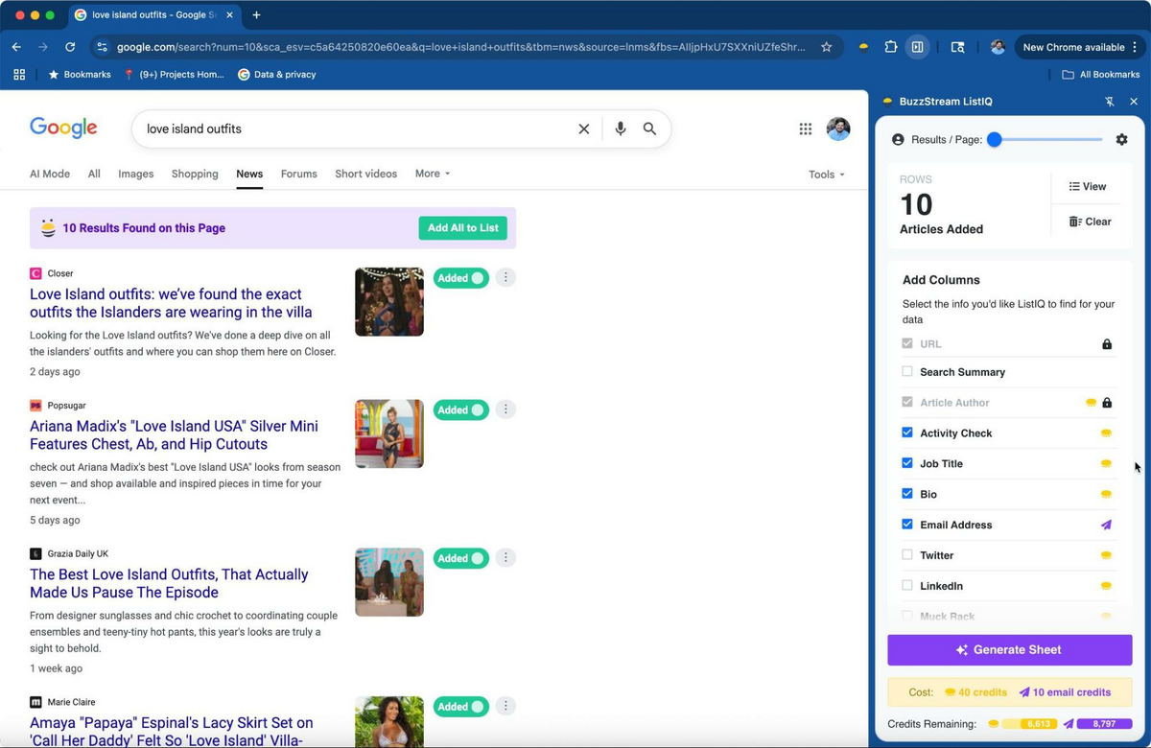This screenshot has height=748, width=1151.
Task: Bookmark this page with star icon
Action: pos(826,47)
